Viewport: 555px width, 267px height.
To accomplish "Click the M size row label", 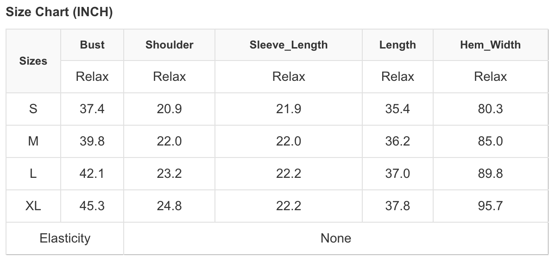I will [x=33, y=141].
